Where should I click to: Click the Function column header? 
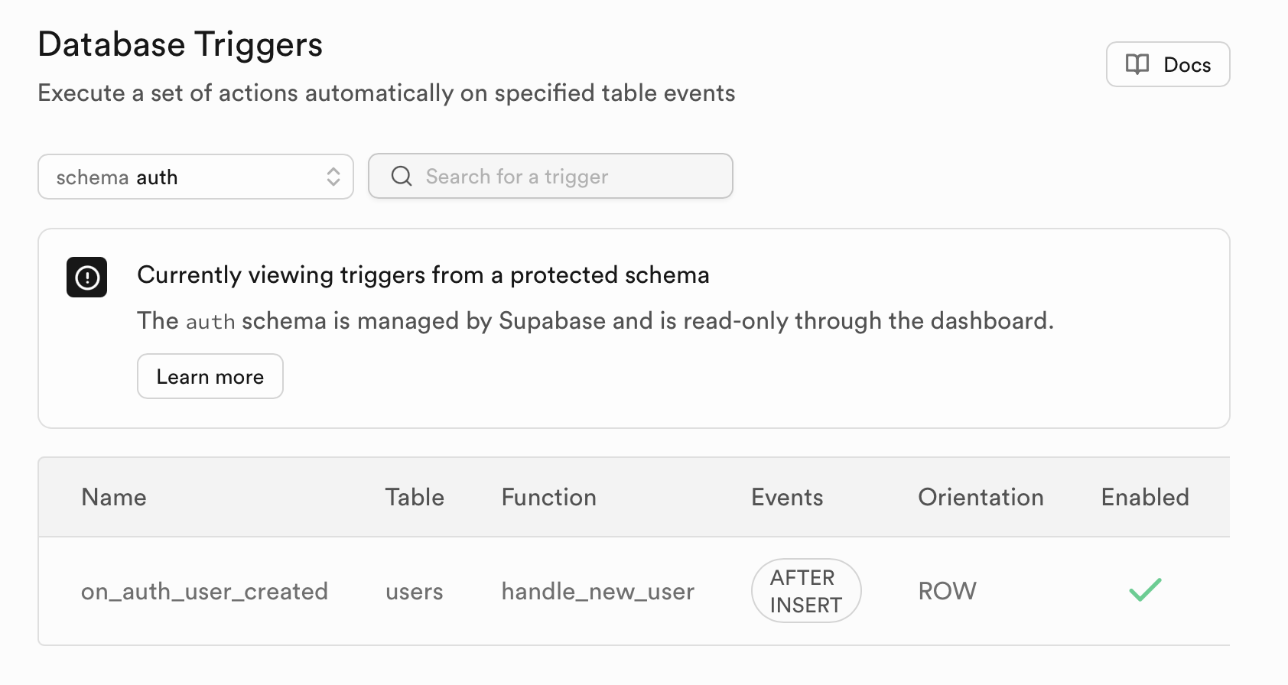coord(548,498)
